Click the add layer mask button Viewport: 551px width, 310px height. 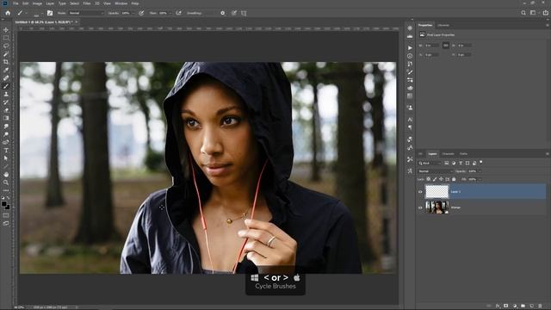coord(506,307)
